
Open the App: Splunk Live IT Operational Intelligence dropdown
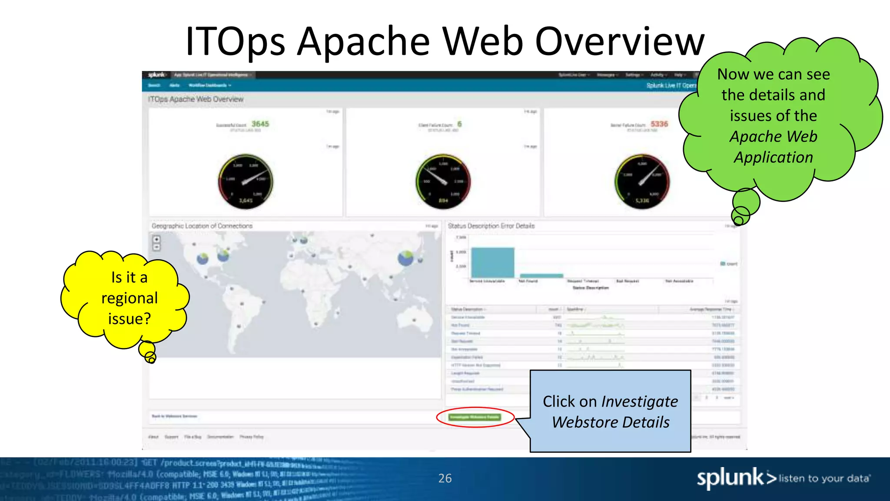(x=213, y=75)
